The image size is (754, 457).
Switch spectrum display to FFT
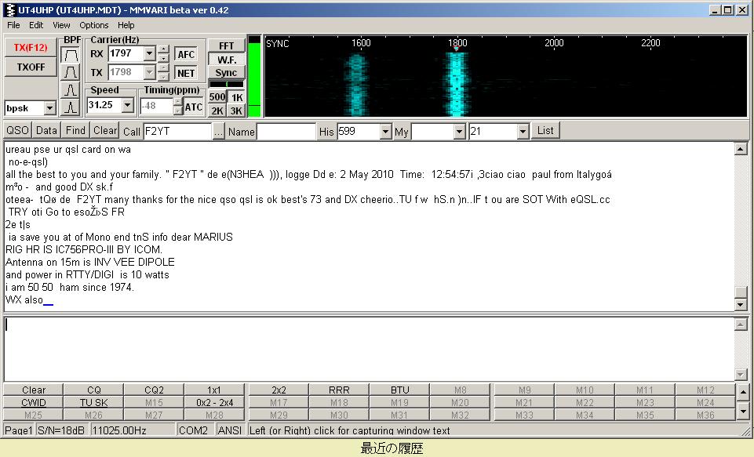[x=226, y=46]
